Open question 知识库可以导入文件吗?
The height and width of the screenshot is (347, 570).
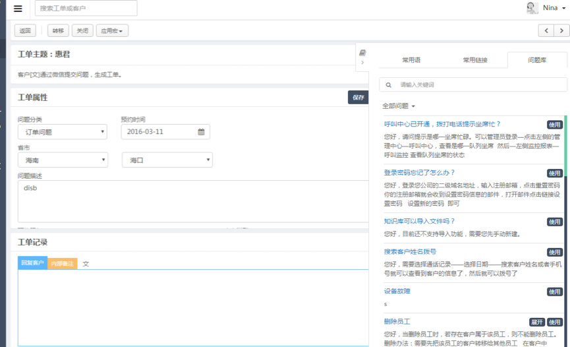[x=419, y=221]
